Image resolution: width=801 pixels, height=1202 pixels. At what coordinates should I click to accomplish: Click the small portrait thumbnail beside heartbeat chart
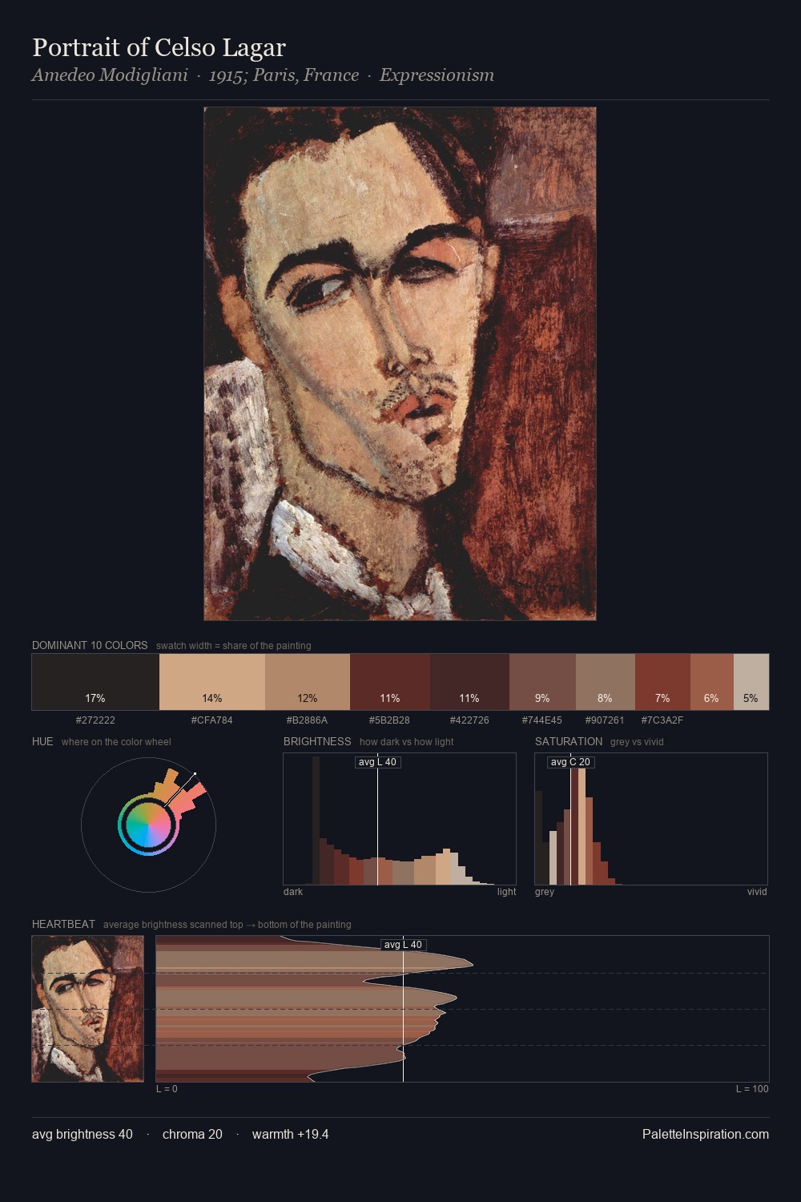88,1009
